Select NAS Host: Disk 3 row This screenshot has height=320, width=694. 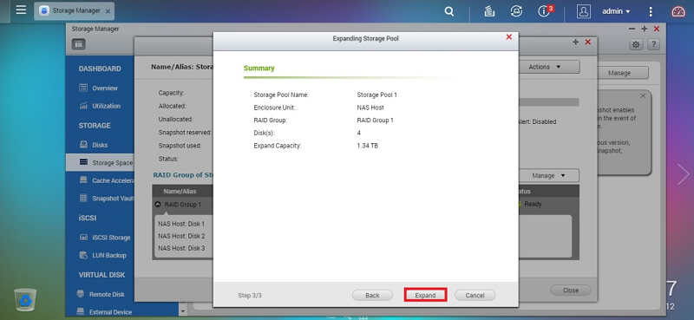(x=181, y=248)
